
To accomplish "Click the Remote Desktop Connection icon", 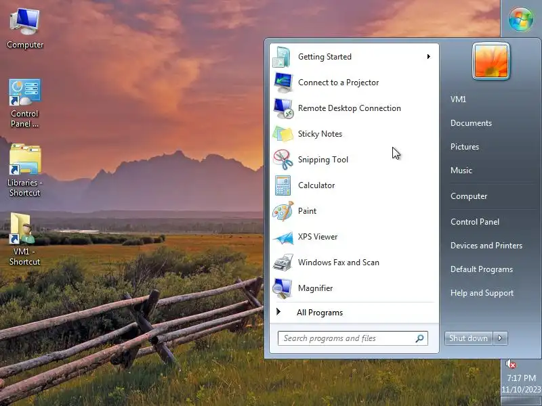I will (283, 108).
